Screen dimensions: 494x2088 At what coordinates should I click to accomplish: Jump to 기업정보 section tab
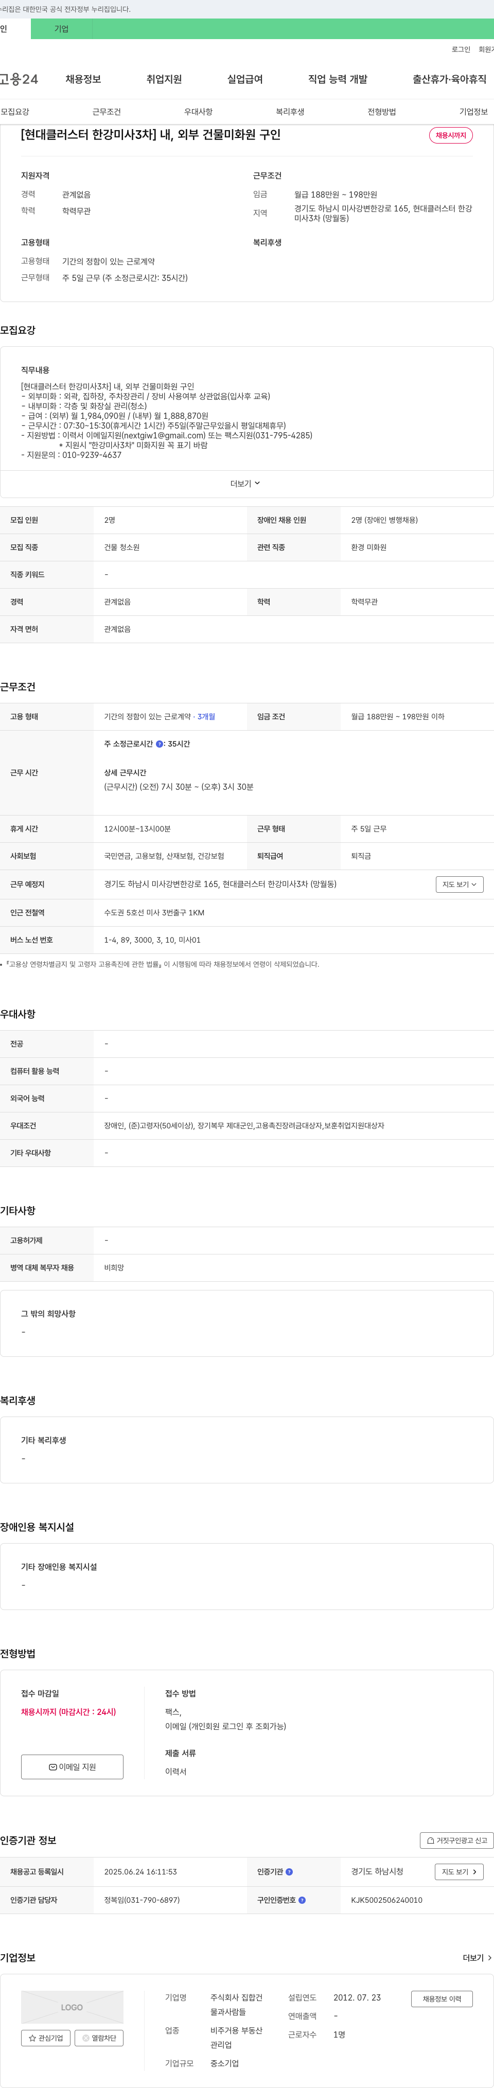pyautogui.click(x=474, y=112)
